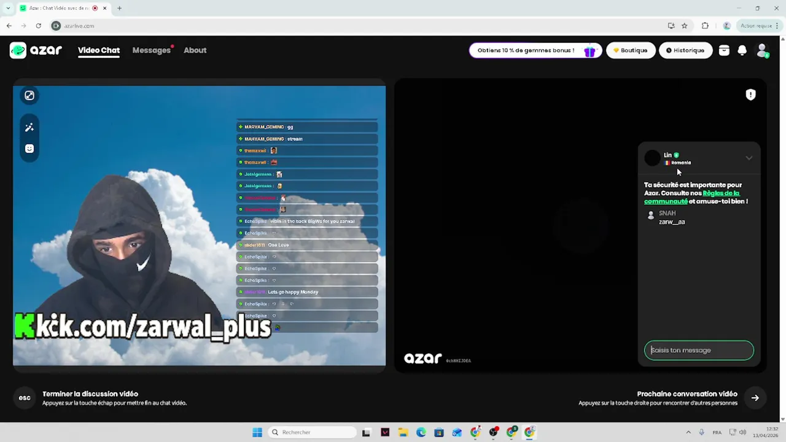786x442 pixels.
Task: Click the Windows Rechercher search box
Action: [313, 432]
